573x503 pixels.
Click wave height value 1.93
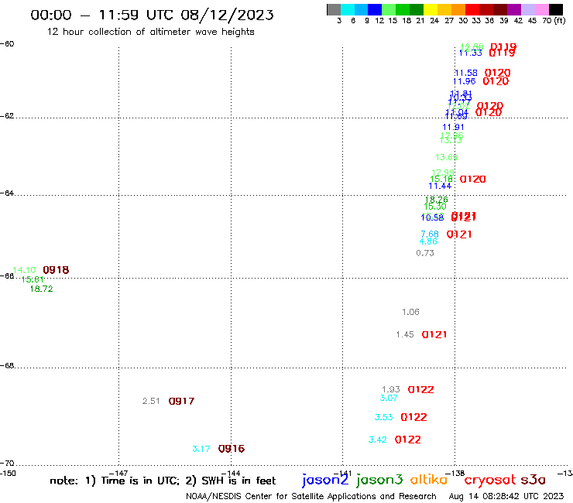pyautogui.click(x=391, y=389)
